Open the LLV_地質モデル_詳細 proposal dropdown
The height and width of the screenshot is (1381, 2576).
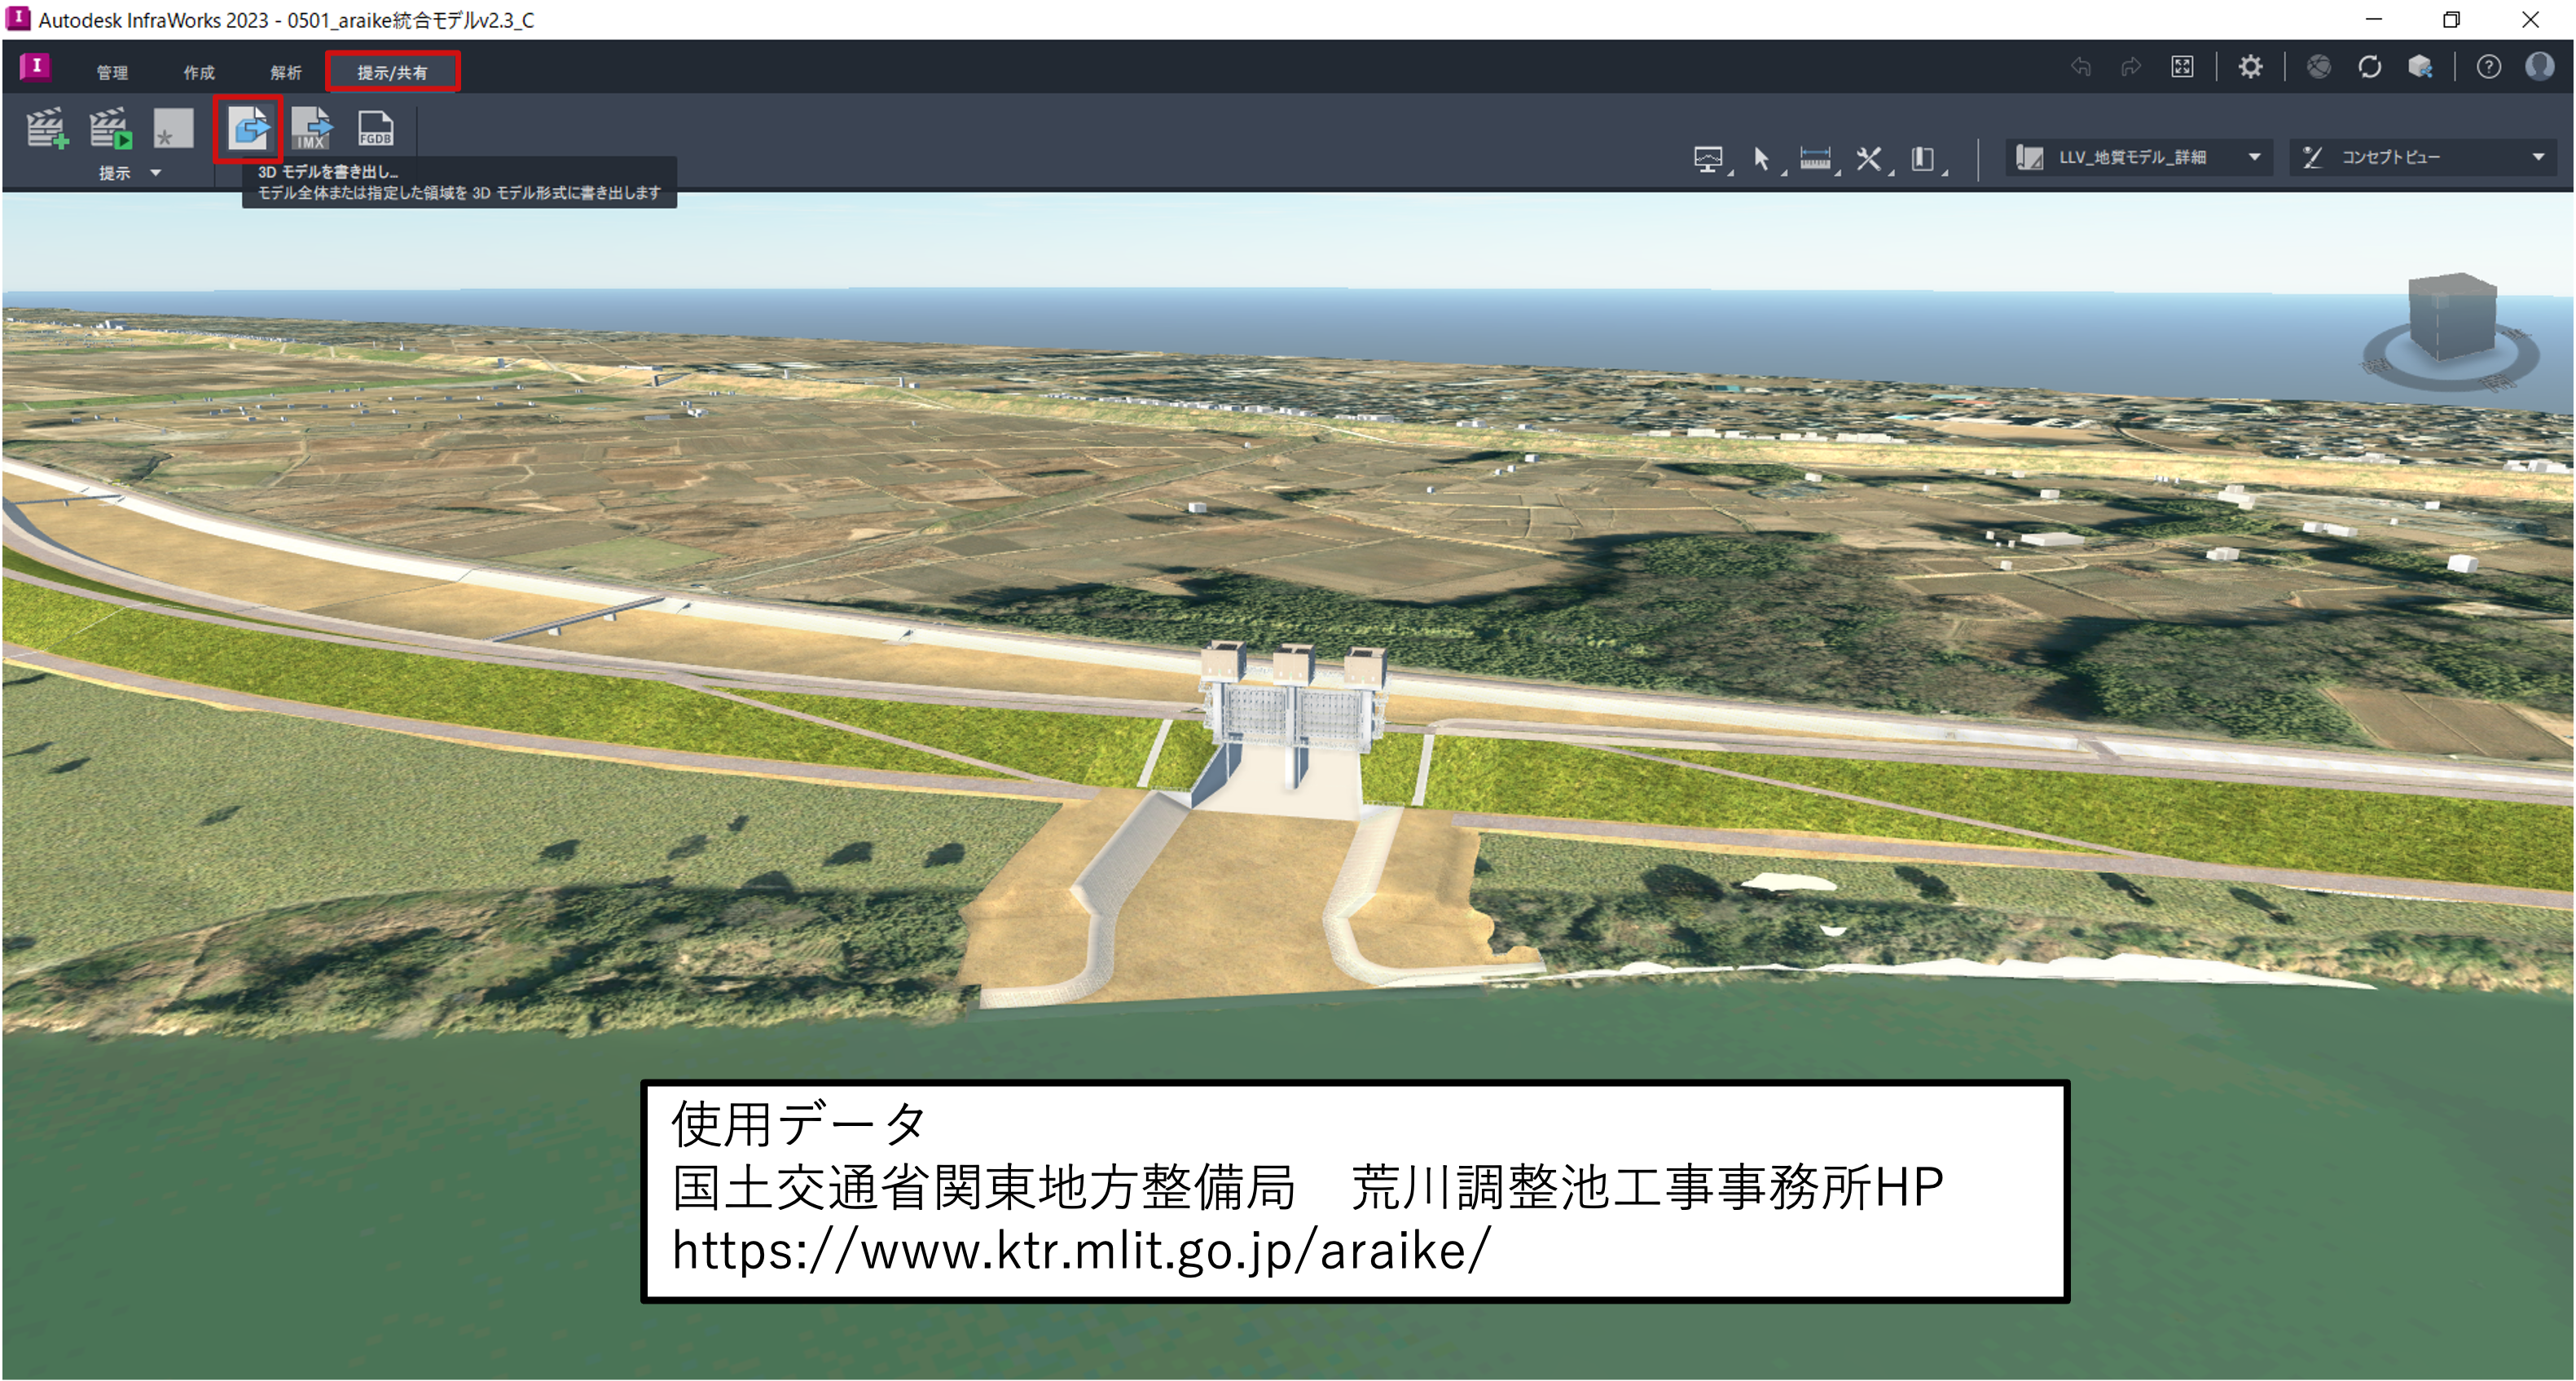click(x=2254, y=157)
